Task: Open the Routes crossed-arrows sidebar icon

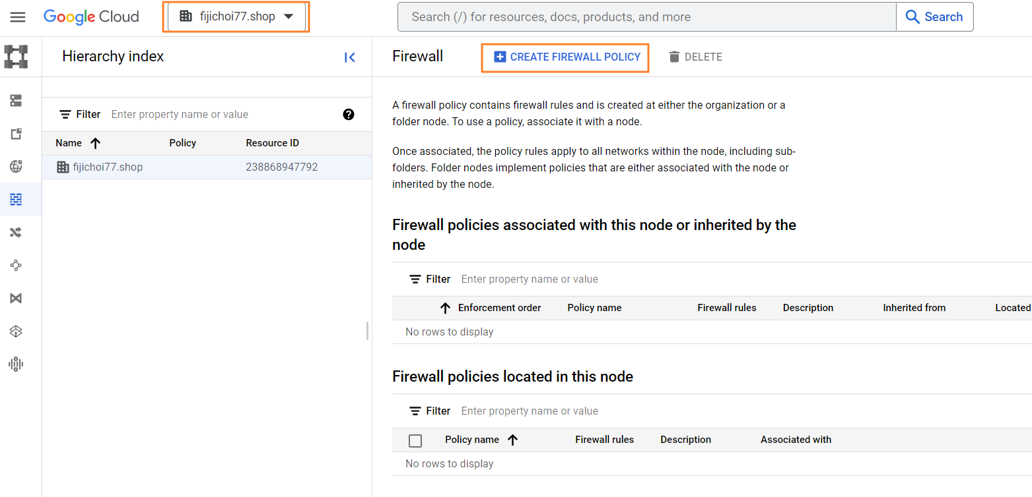Action: tap(16, 232)
